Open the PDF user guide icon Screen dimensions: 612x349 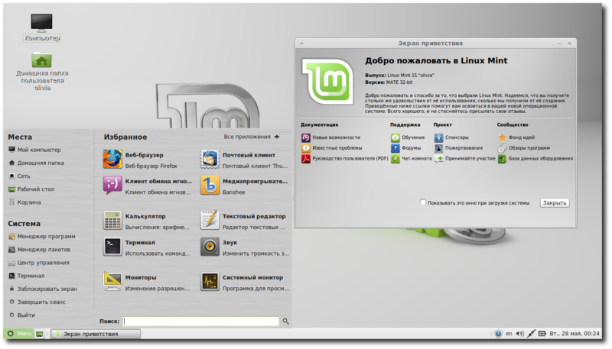coord(306,159)
